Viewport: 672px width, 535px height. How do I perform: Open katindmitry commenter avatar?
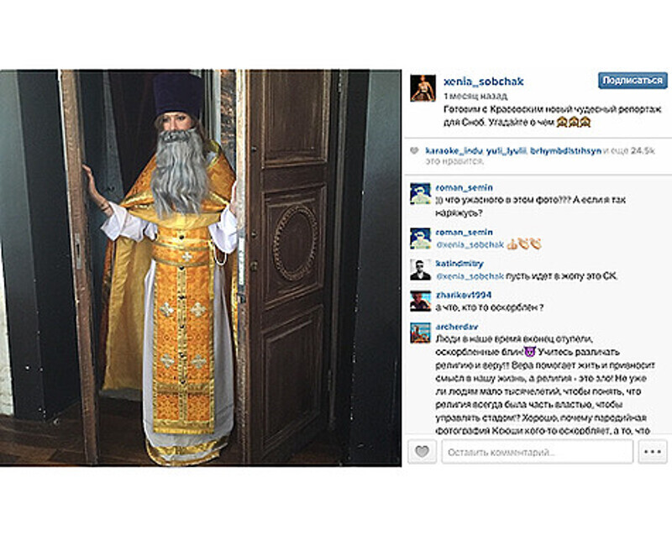click(421, 270)
